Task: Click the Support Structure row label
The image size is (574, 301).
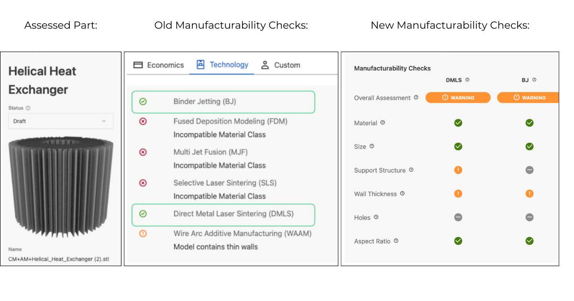Action: [x=380, y=170]
